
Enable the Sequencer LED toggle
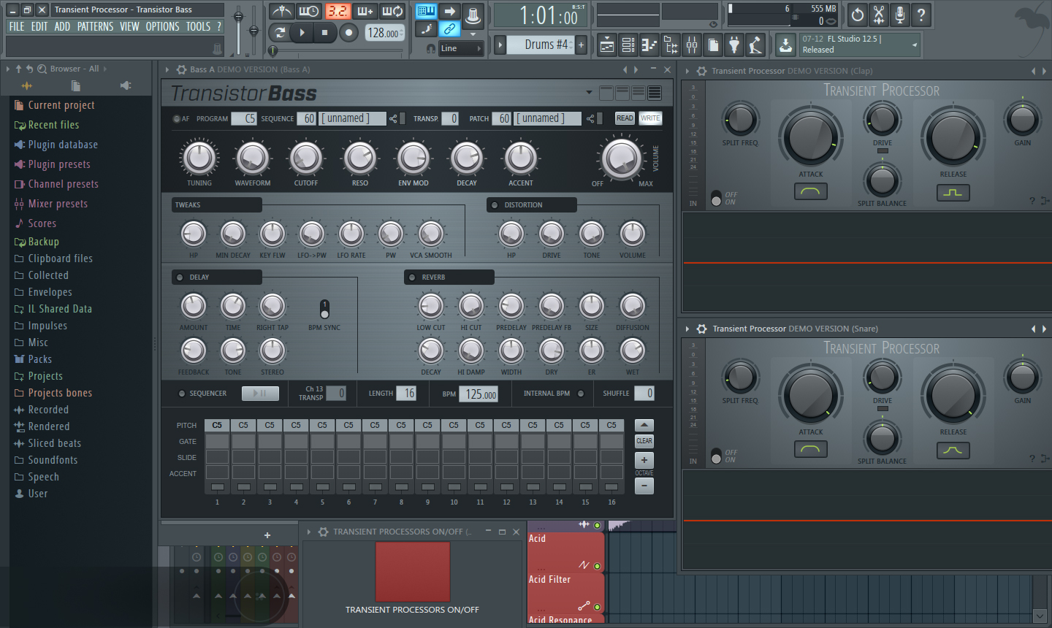[182, 394]
